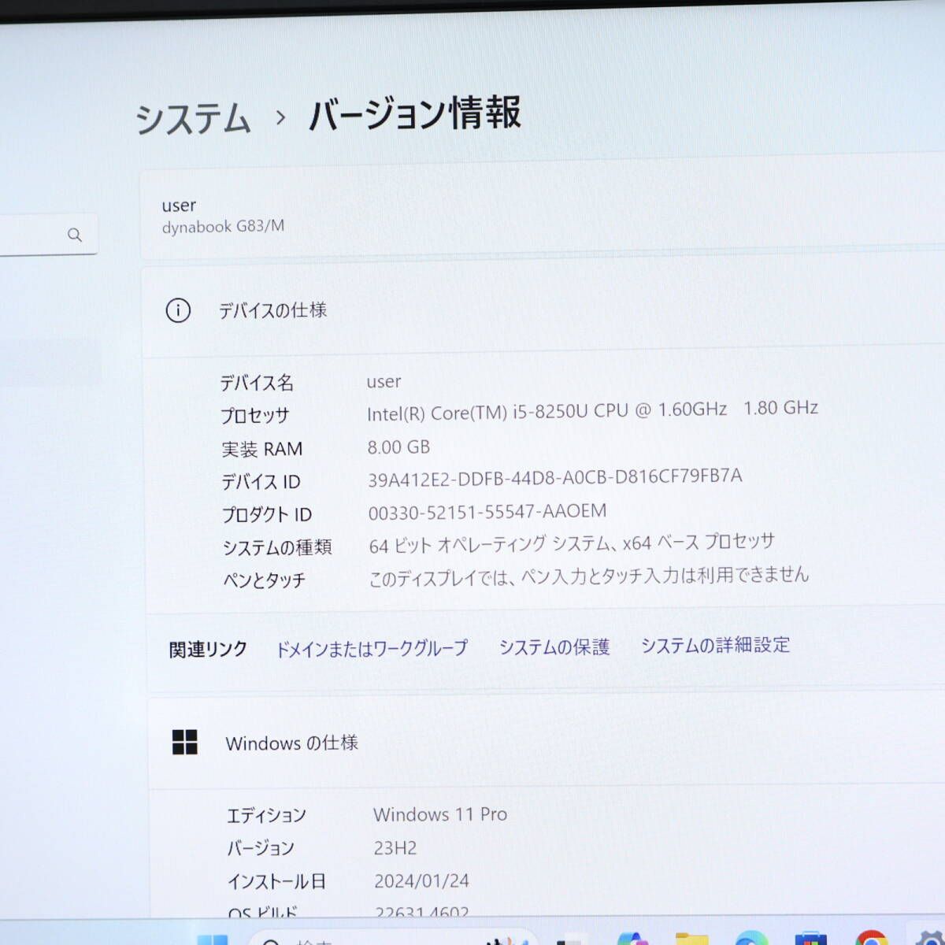Click the インストール日 label
Image resolution: width=945 pixels, height=945 pixels.
pyautogui.click(x=276, y=881)
